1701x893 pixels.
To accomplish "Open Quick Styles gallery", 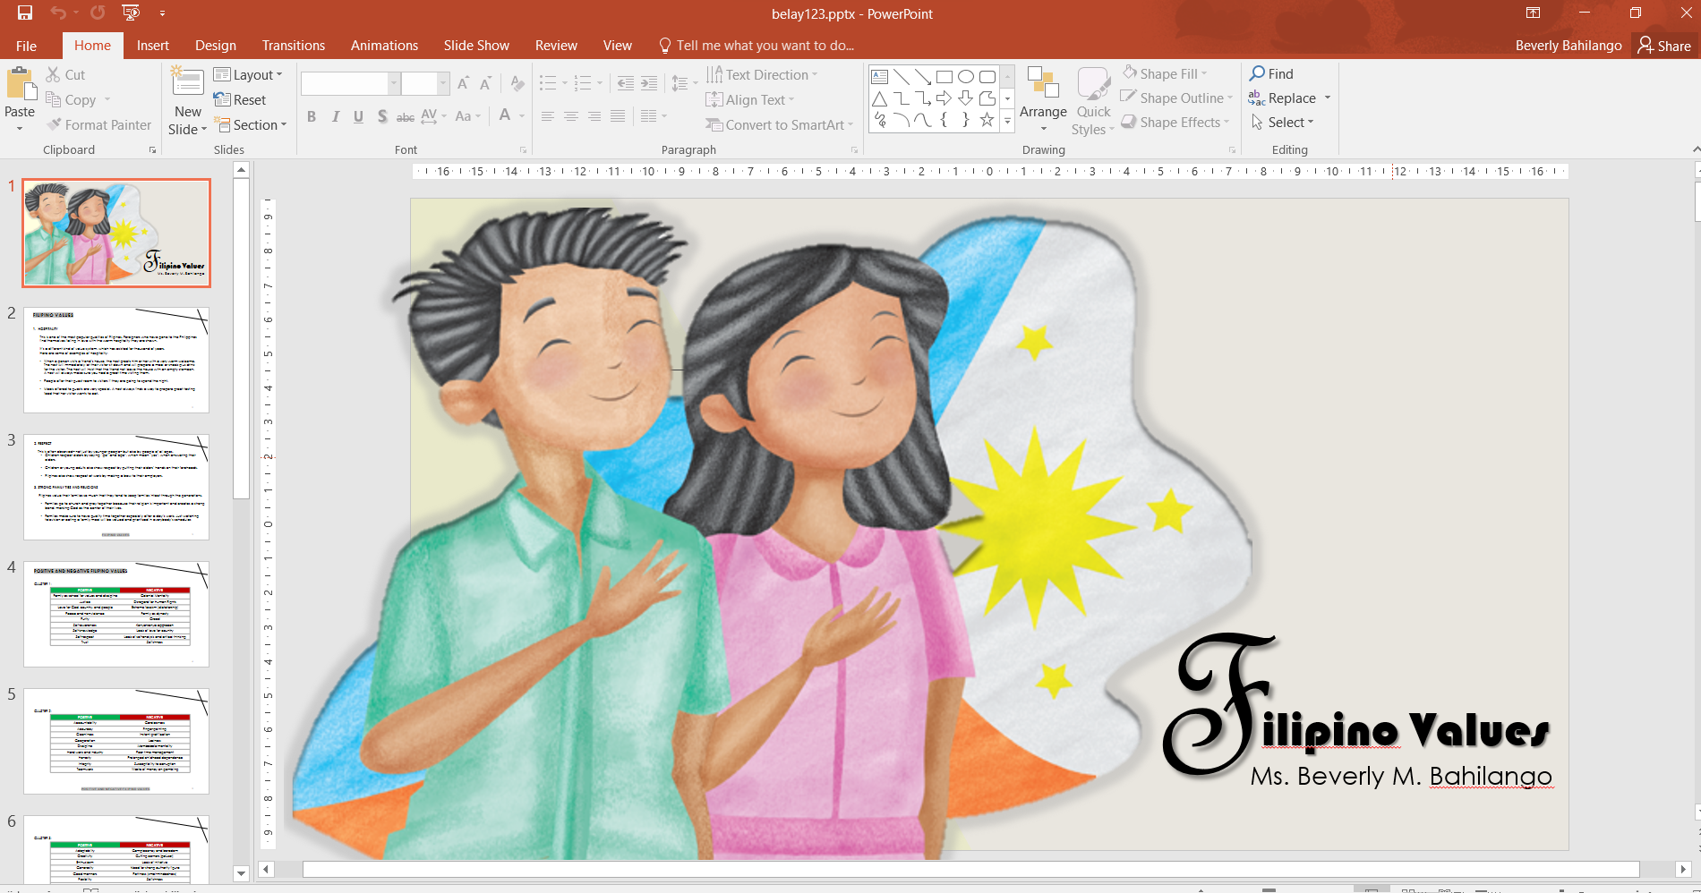I will (x=1094, y=100).
